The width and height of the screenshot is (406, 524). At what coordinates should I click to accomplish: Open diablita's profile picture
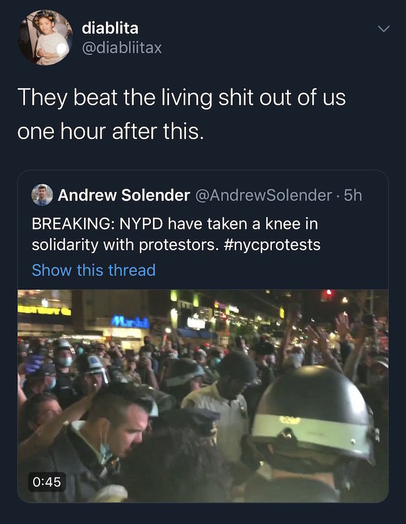click(45, 38)
